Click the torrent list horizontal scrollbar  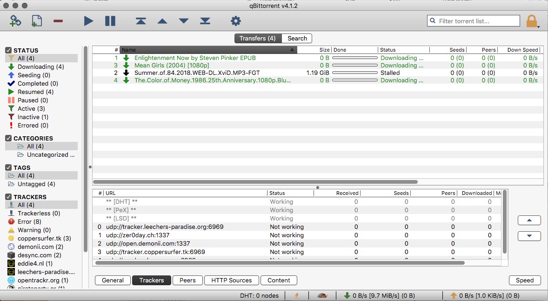(x=255, y=182)
